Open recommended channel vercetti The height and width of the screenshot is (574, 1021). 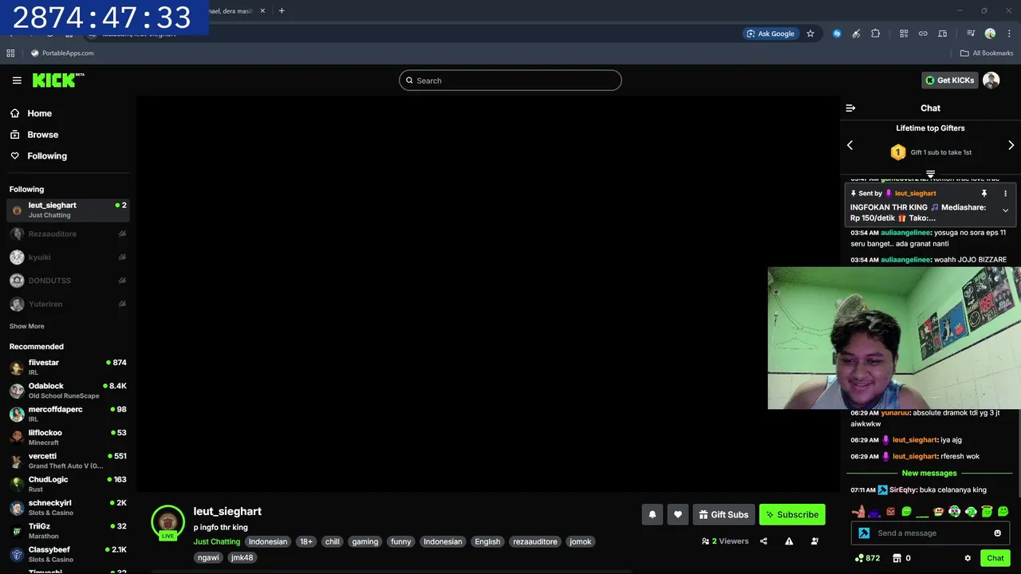click(x=68, y=461)
